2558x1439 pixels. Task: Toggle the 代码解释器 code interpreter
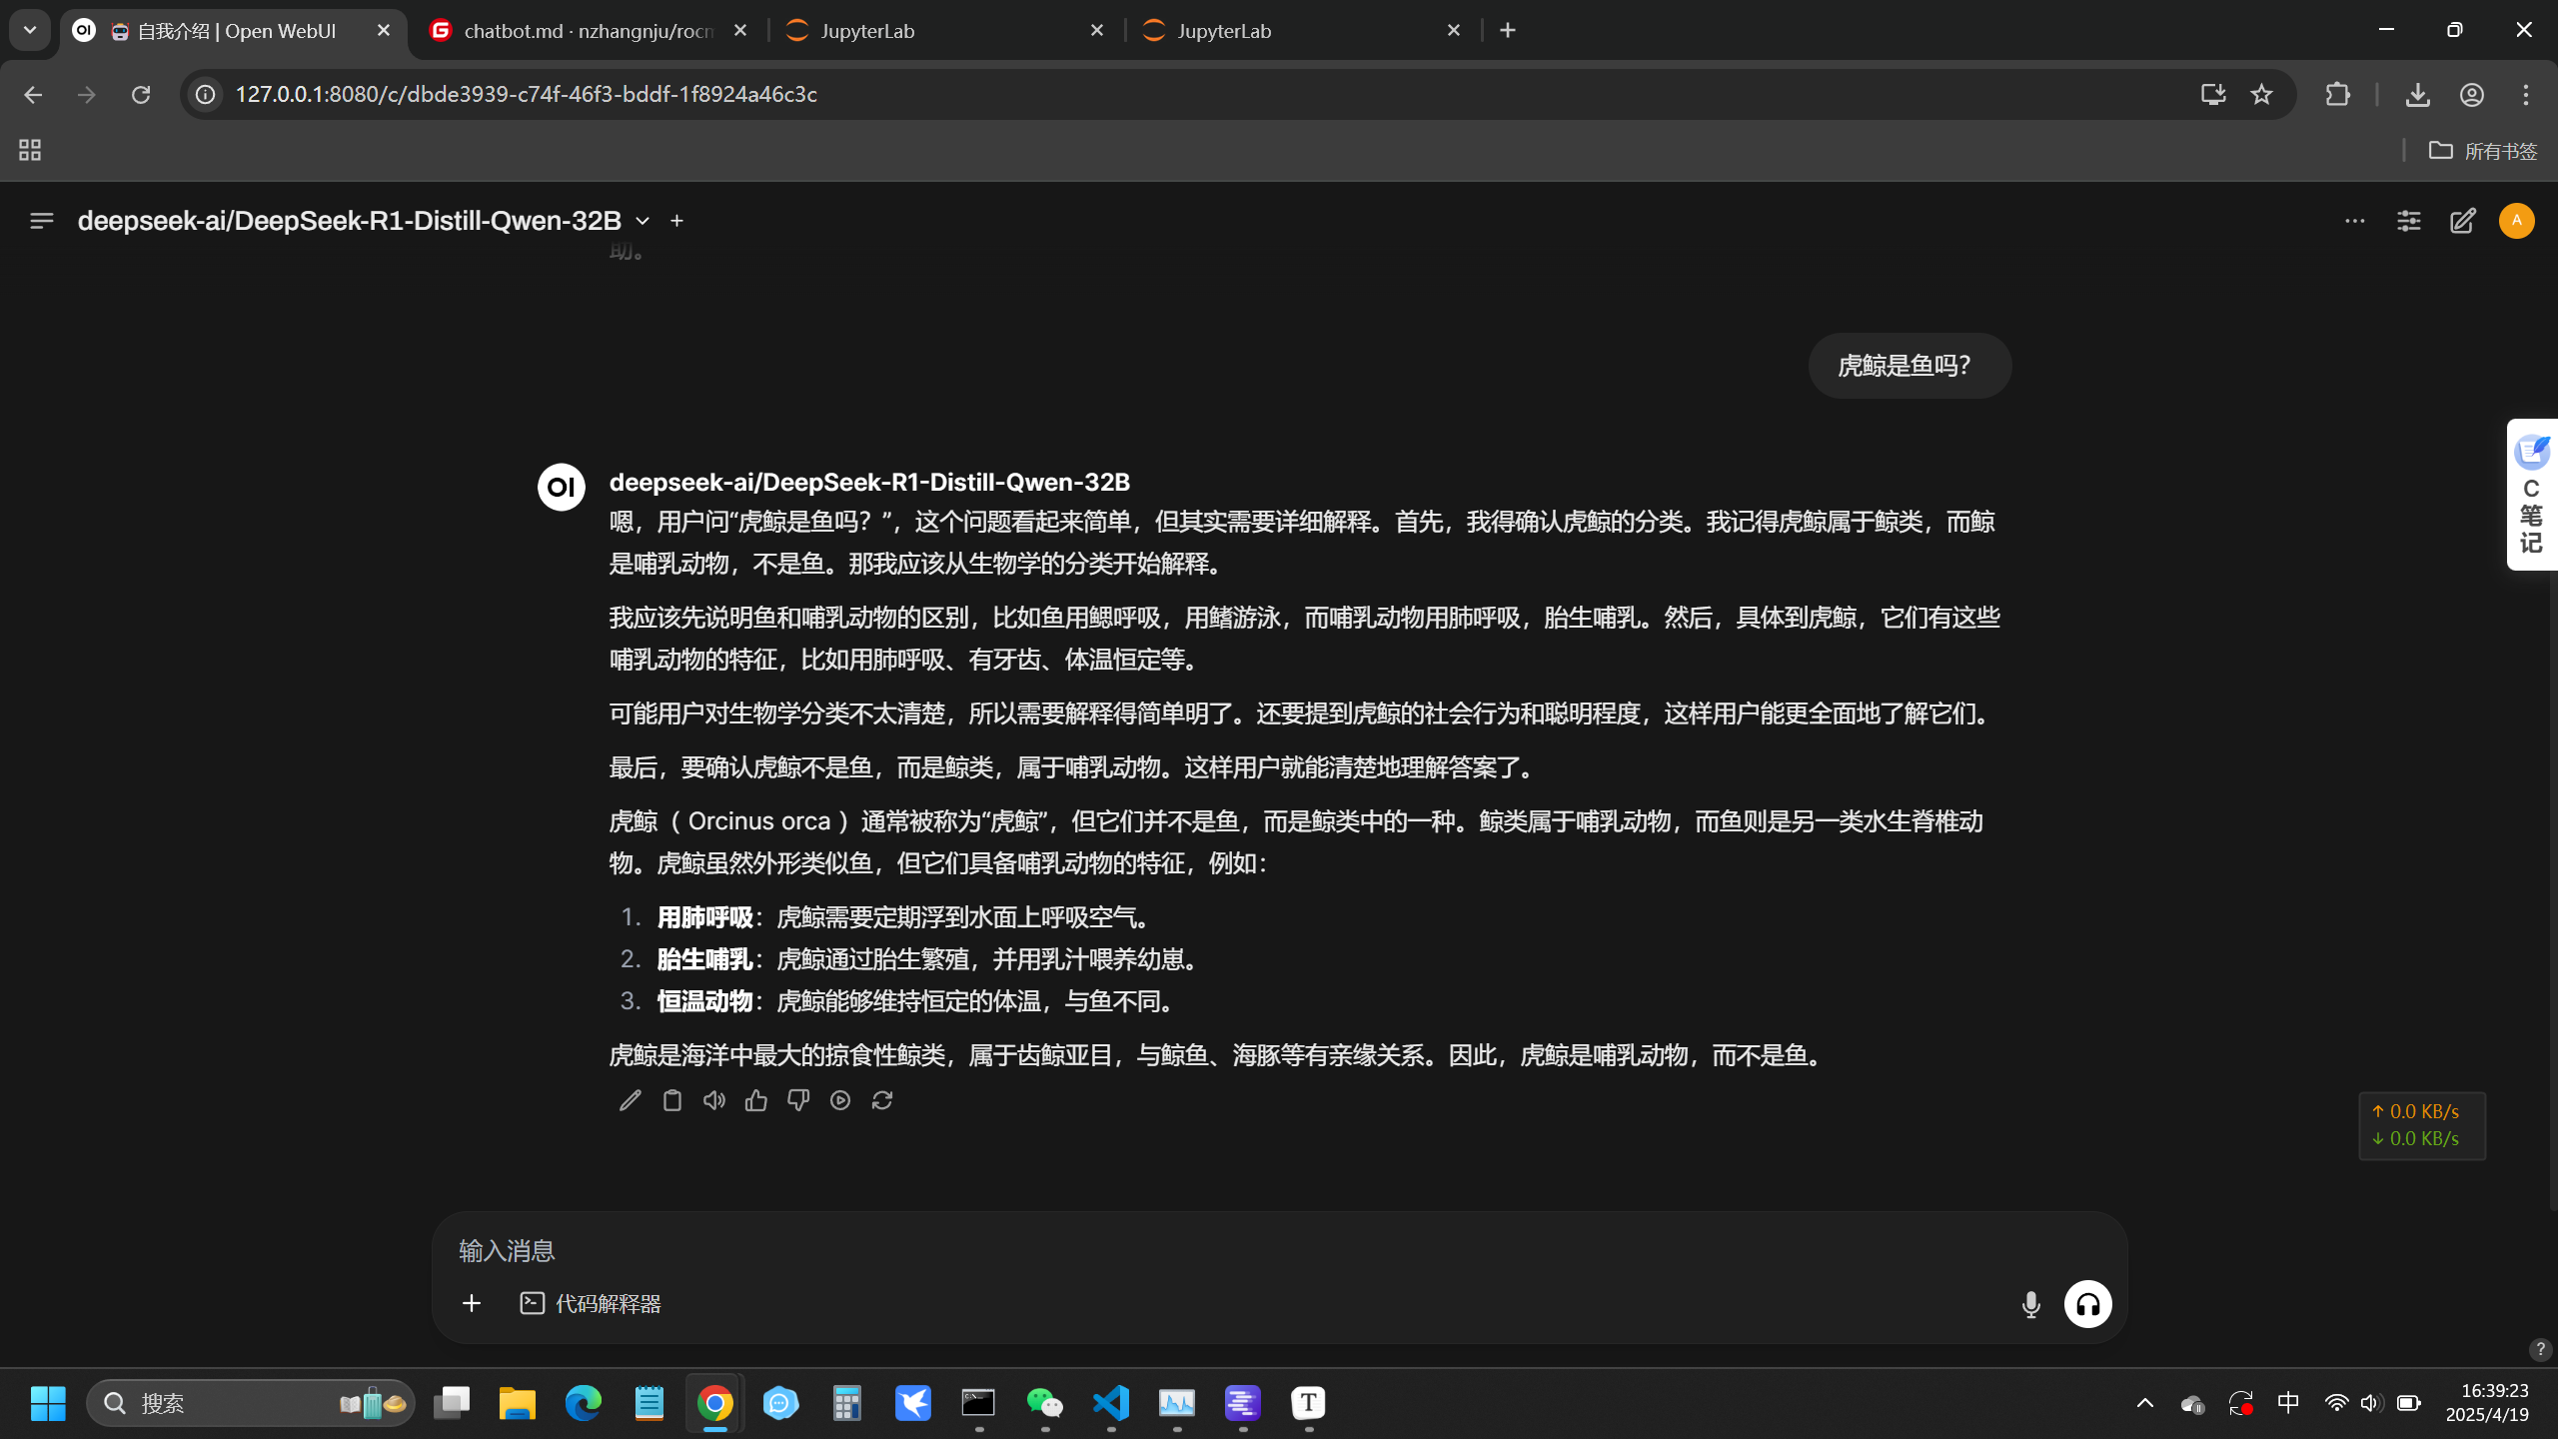[x=591, y=1304]
